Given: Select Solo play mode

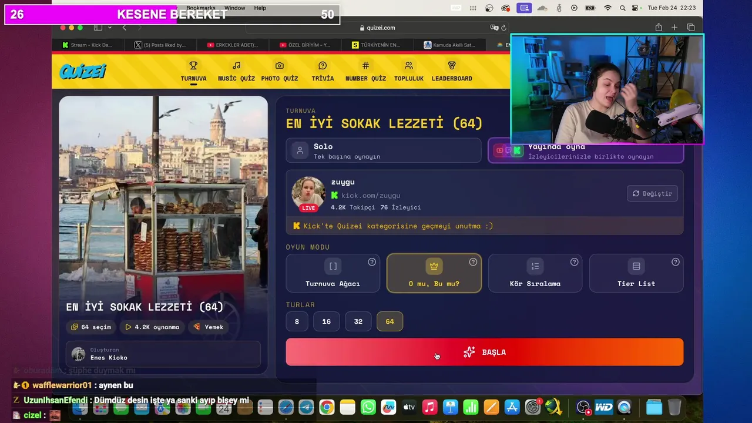Looking at the screenshot, I should [383, 150].
